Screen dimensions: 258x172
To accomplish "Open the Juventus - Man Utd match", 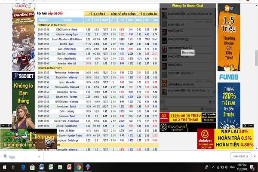I will pyautogui.click(x=67, y=63).
